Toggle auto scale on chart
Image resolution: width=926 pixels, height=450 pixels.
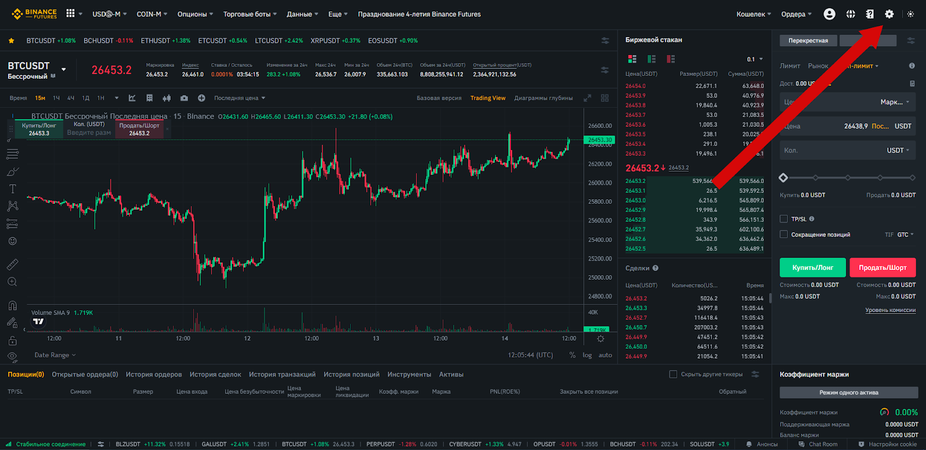(x=605, y=355)
